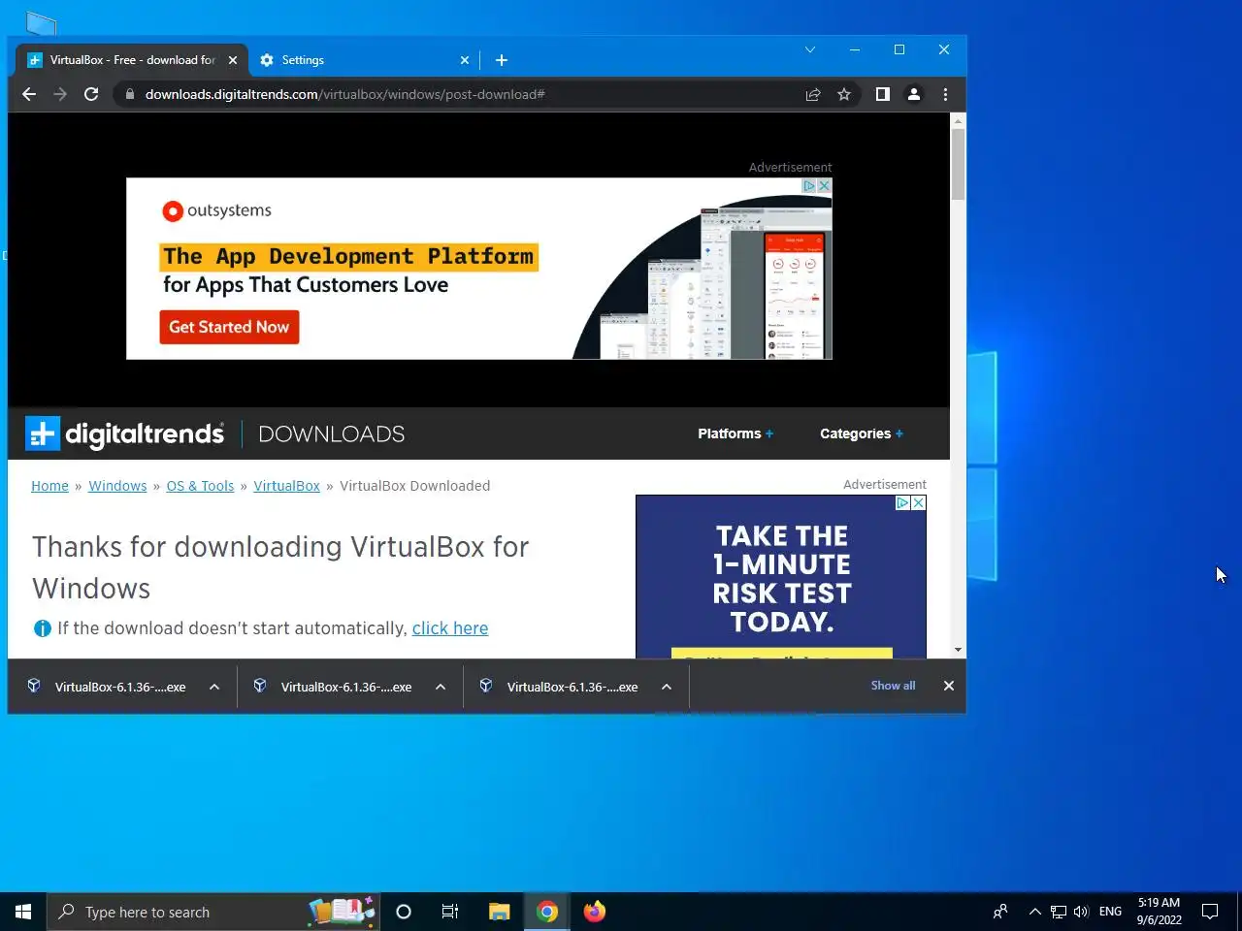Open Task View
This screenshot has width=1242, height=931.
450,912
